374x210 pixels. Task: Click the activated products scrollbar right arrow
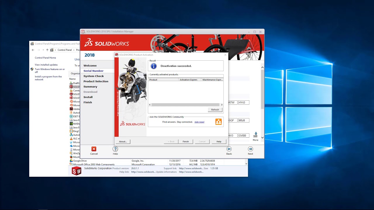click(222, 105)
